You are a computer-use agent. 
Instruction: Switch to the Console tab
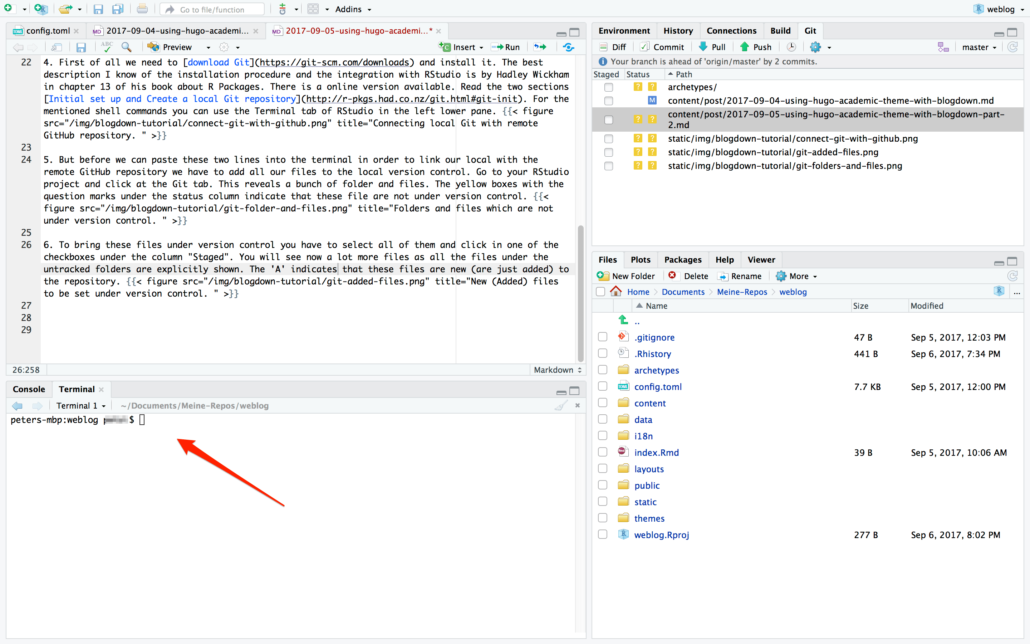(29, 389)
